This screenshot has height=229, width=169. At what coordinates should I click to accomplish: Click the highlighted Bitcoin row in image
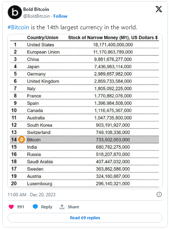click(84, 140)
